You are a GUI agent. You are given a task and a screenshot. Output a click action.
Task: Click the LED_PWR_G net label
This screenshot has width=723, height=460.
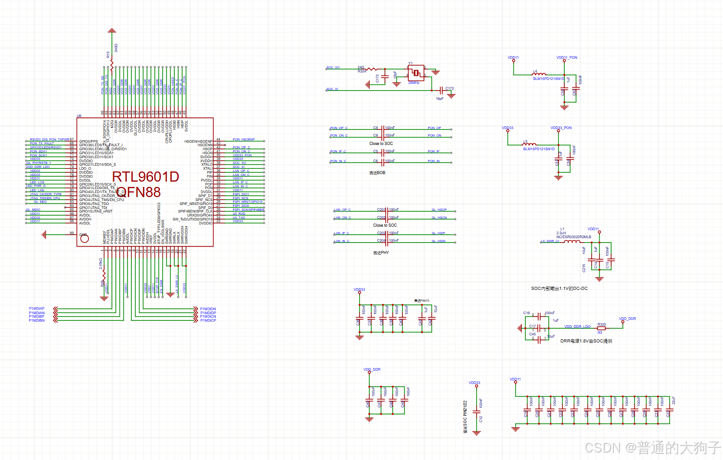[36, 186]
